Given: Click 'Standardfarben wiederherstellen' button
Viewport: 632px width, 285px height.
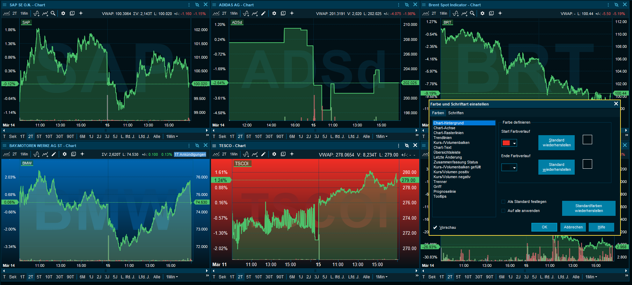Looking at the screenshot, I should point(589,208).
